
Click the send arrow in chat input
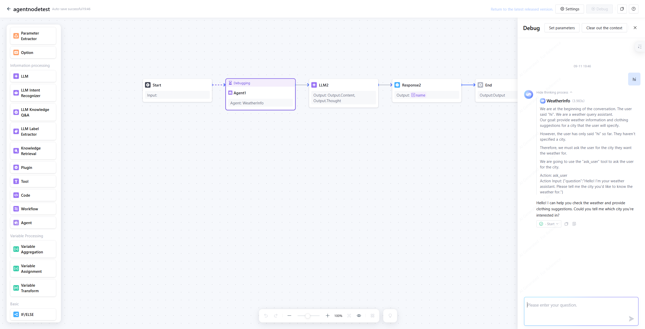pos(631,319)
